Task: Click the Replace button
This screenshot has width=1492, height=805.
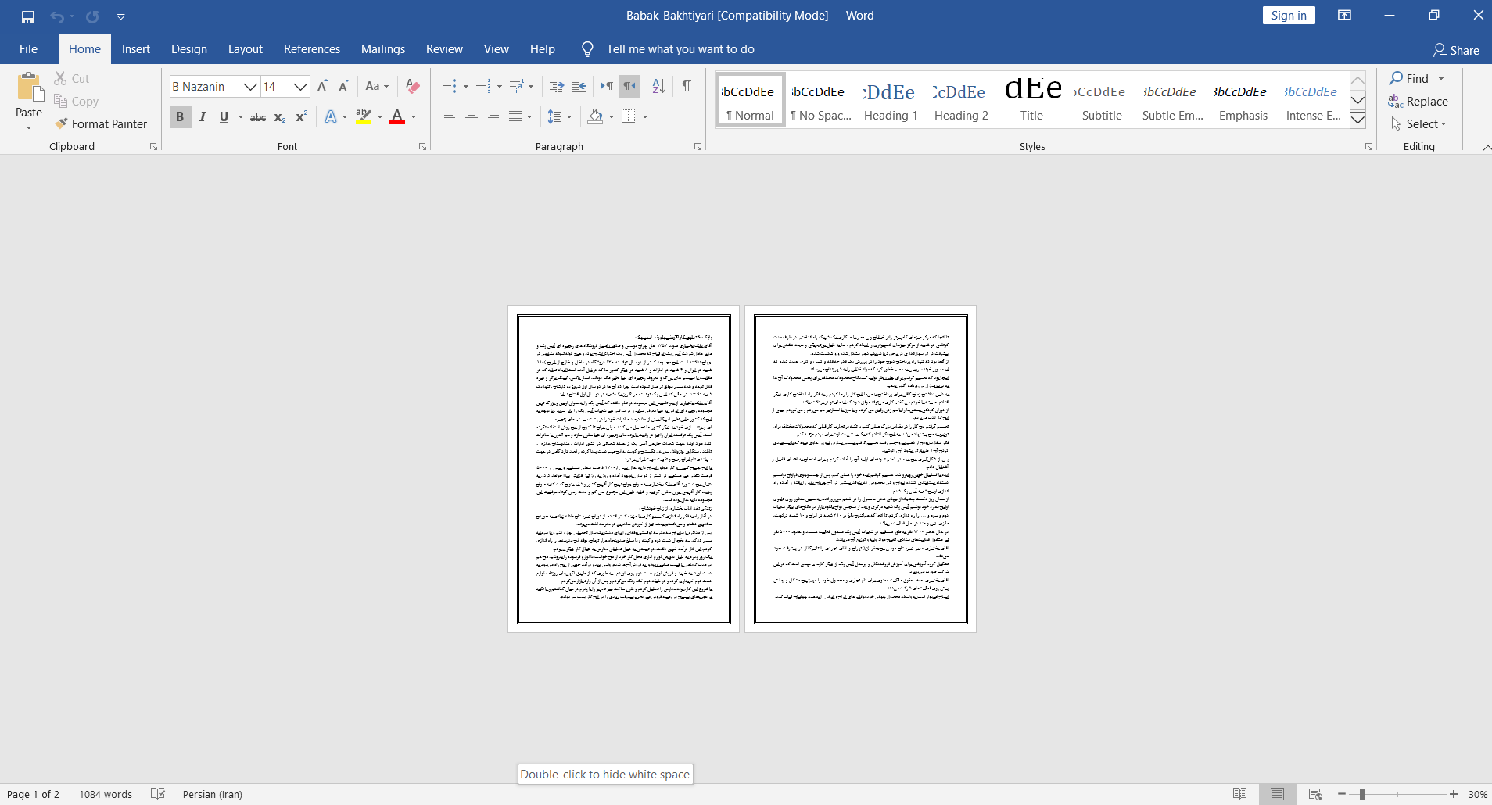Action: click(x=1418, y=101)
